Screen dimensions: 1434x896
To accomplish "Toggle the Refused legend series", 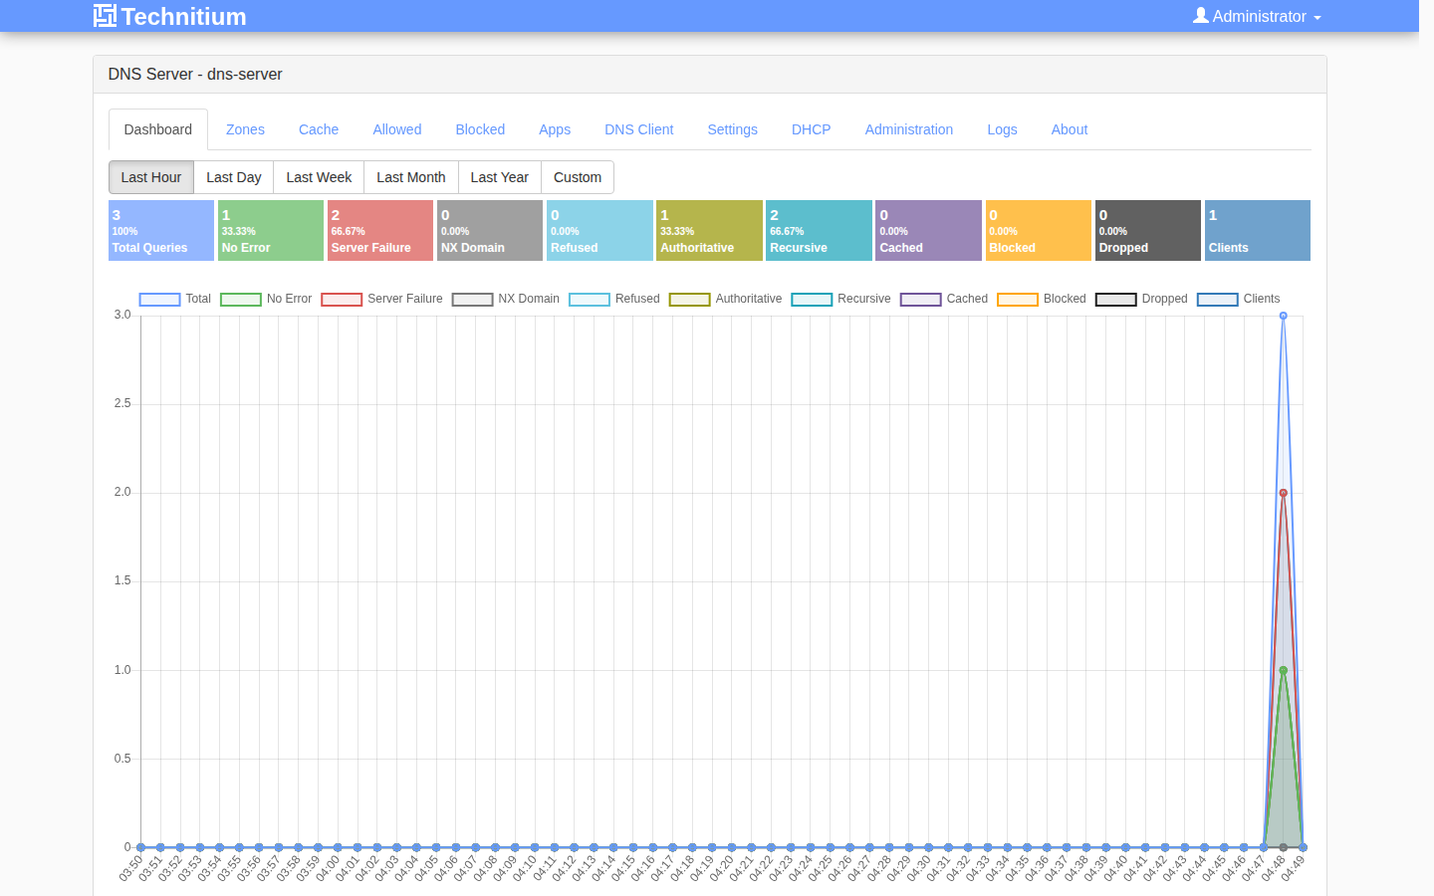I will (614, 299).
